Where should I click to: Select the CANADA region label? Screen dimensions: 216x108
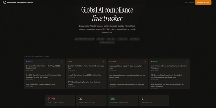click(x=113, y=62)
